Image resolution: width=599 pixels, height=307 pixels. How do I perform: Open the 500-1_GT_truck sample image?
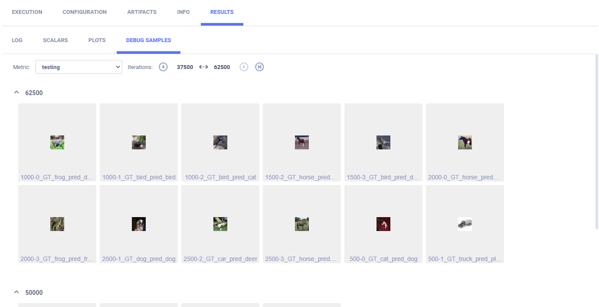(x=465, y=224)
